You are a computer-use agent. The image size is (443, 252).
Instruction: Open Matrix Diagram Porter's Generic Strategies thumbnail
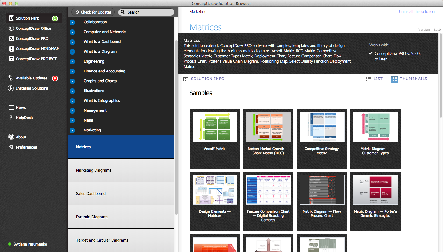(x=375, y=201)
